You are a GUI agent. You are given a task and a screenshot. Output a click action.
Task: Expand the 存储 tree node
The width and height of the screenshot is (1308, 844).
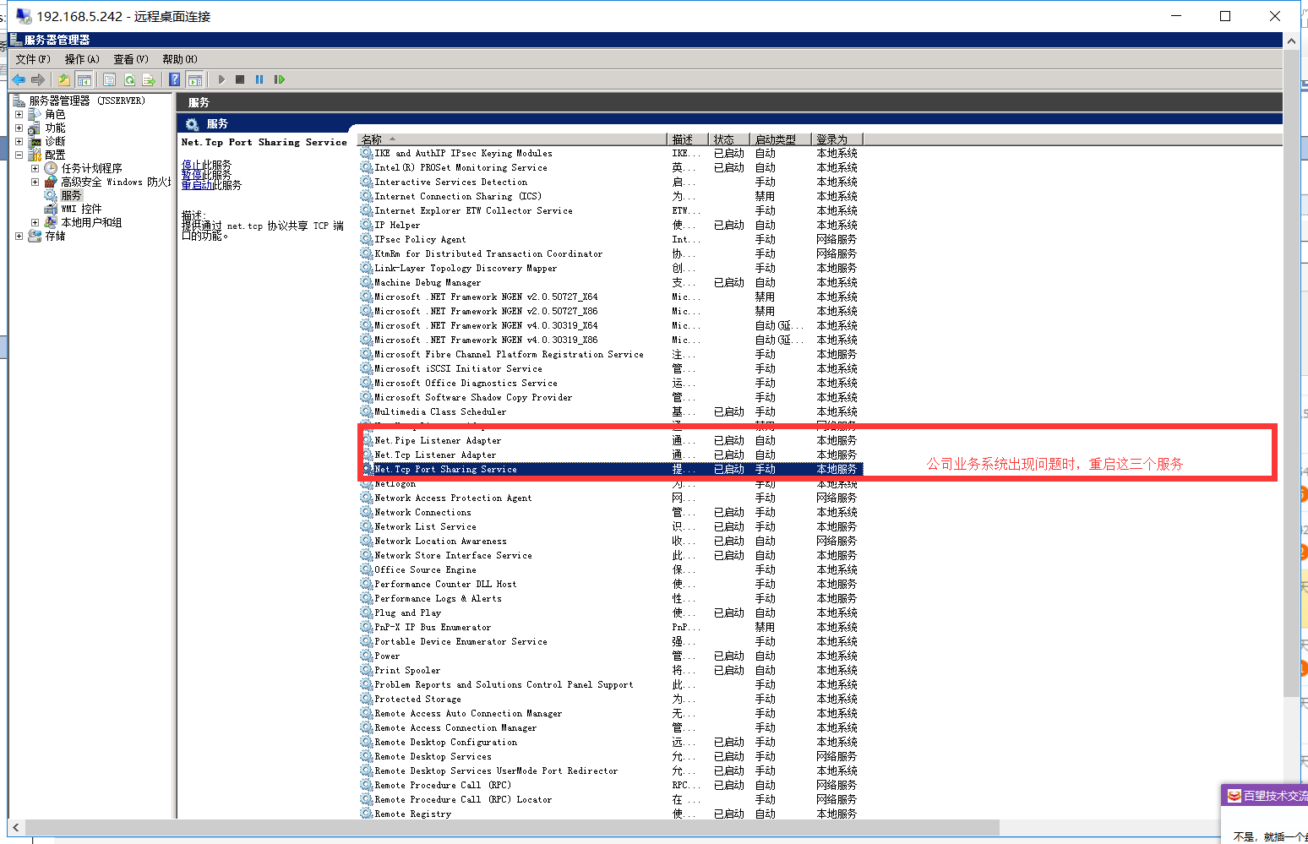coord(19,237)
